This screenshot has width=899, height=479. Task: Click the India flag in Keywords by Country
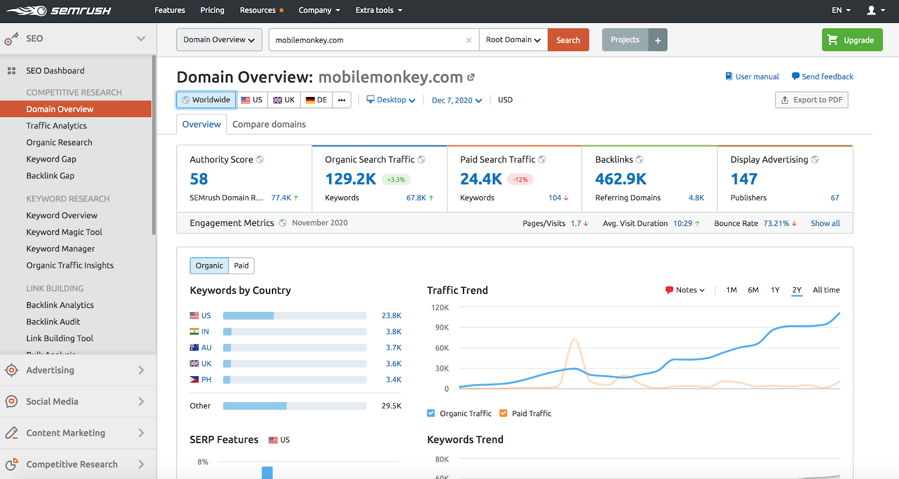(194, 331)
